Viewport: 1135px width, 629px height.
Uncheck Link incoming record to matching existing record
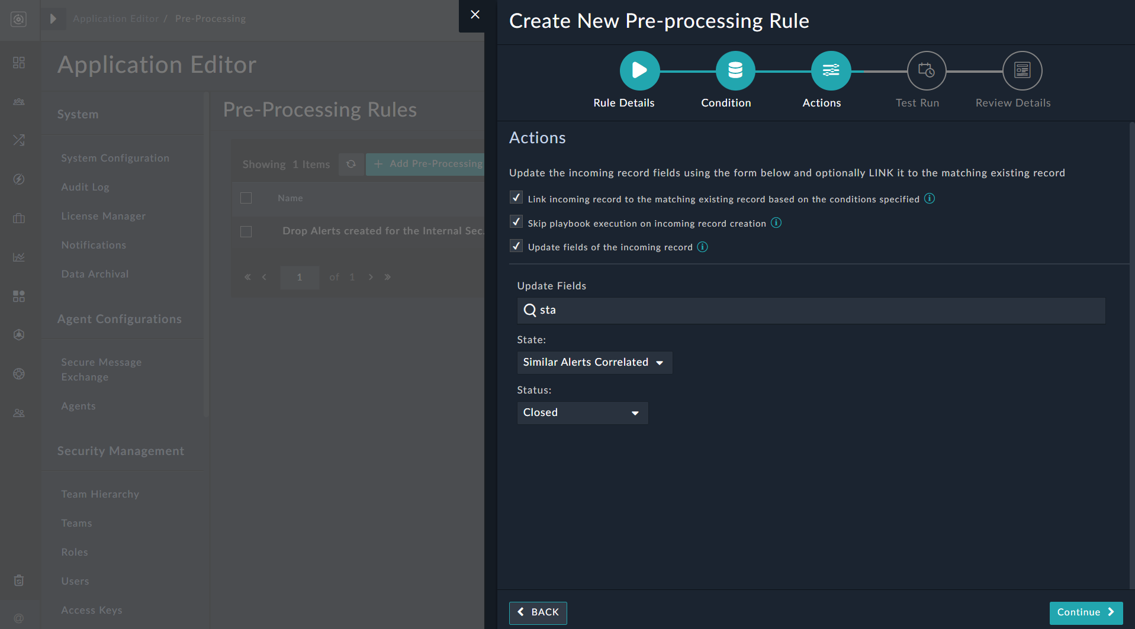click(x=516, y=198)
